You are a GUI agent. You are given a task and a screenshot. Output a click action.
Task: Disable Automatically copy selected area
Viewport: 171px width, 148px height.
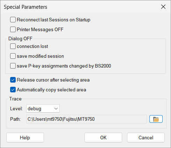pyautogui.click(x=13, y=90)
